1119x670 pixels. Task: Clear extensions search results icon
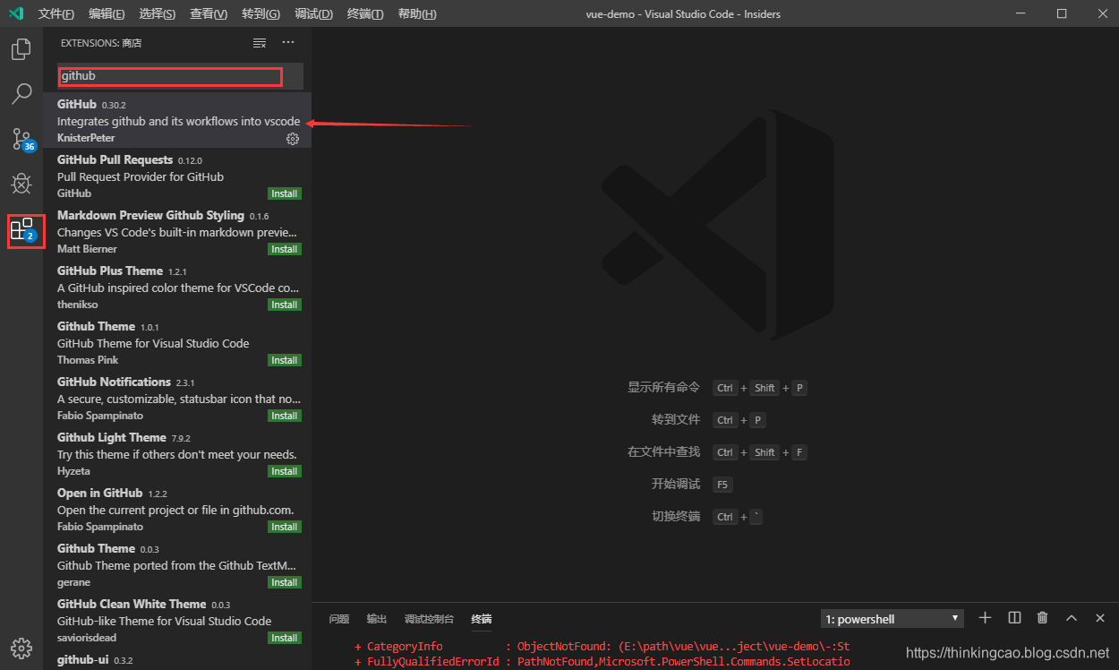[x=260, y=43]
